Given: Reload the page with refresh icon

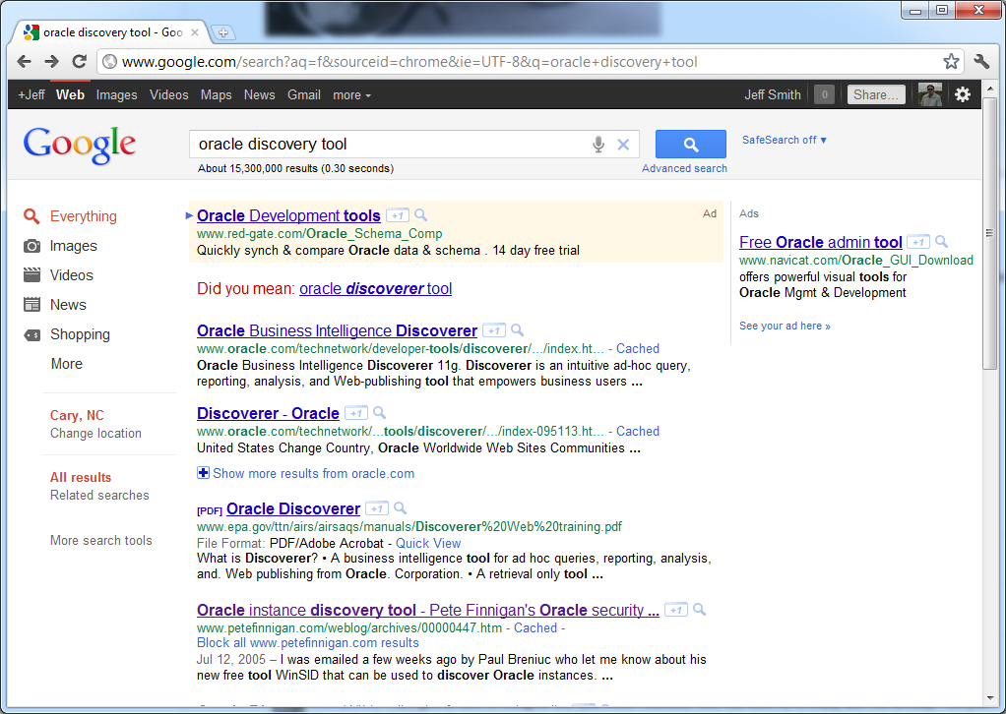Looking at the screenshot, I should click(79, 62).
